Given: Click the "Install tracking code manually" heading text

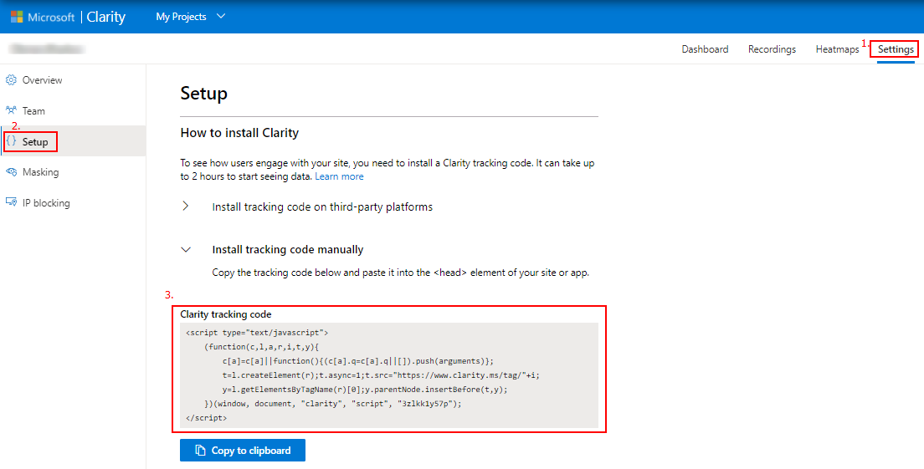Looking at the screenshot, I should tap(288, 249).
